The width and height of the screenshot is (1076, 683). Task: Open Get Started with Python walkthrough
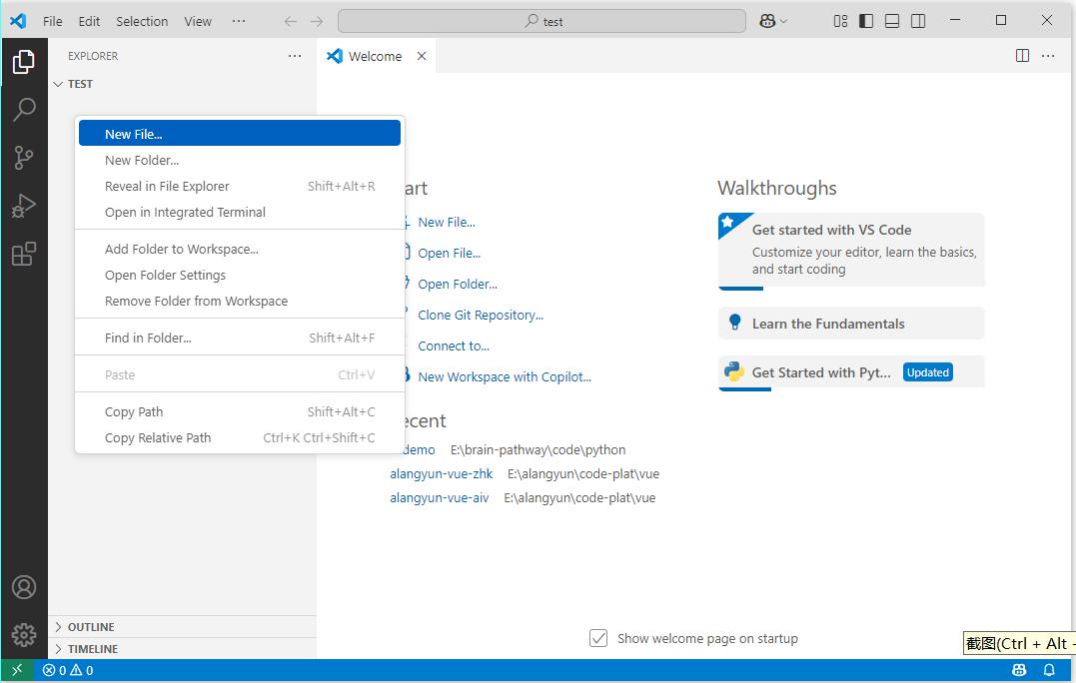tap(851, 372)
